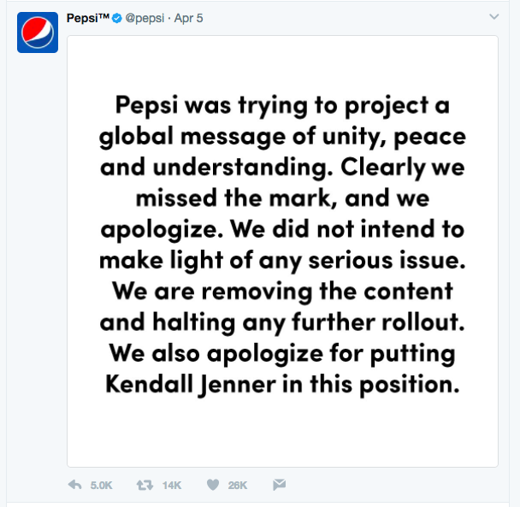Click the Pepsi globe profile avatar
520x507 pixels.
click(38, 32)
